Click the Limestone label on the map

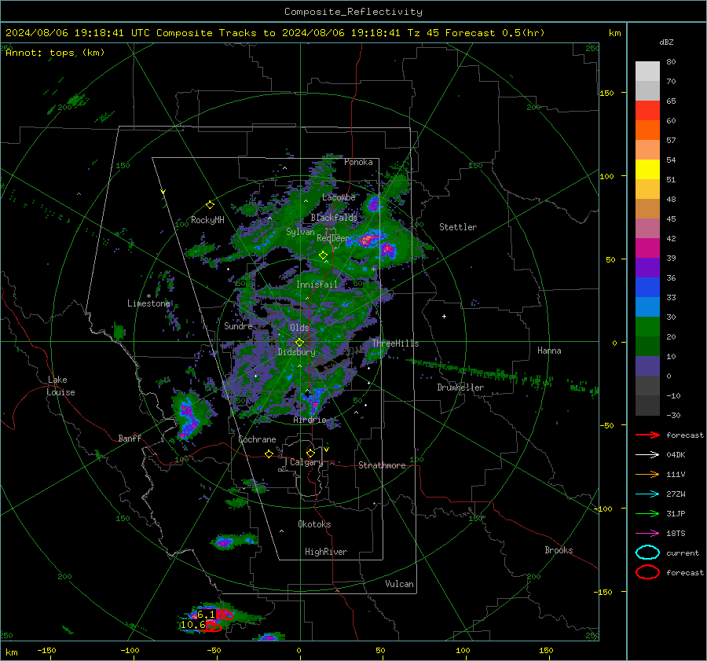148,303
